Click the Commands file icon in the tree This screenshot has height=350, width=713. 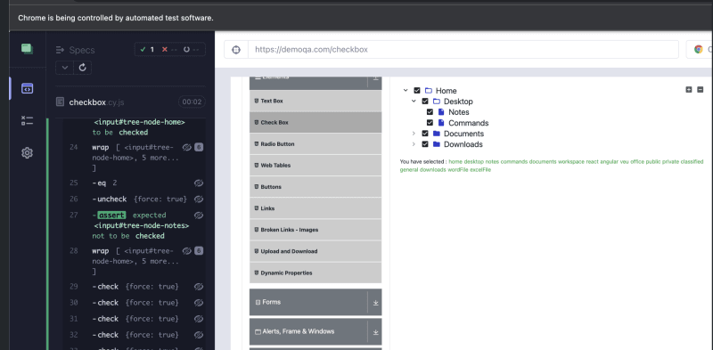(x=441, y=123)
